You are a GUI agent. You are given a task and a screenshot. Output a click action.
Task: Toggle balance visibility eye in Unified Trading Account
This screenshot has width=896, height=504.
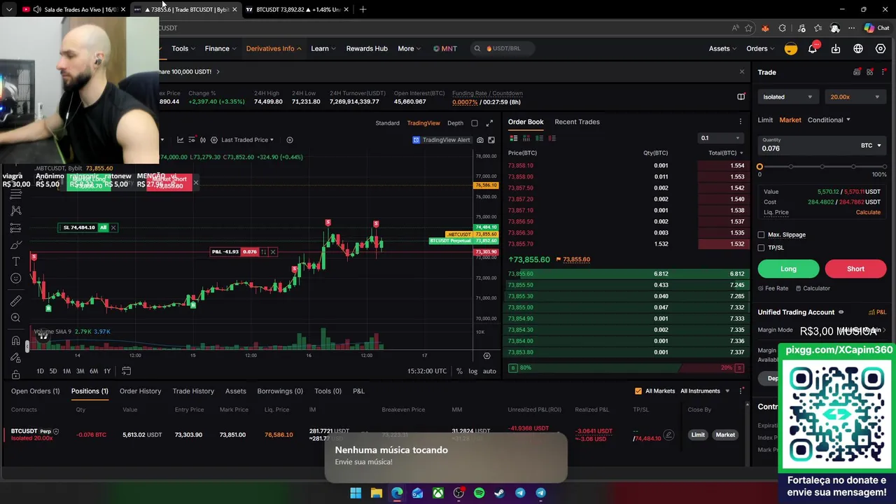coord(841,312)
